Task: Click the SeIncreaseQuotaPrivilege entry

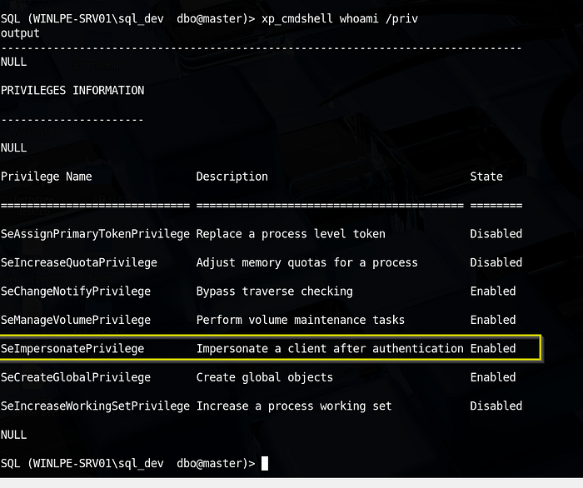Action: point(79,263)
